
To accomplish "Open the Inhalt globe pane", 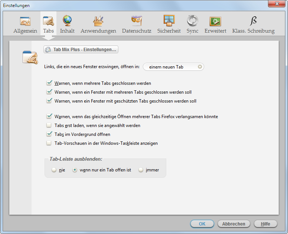I will (x=67, y=24).
